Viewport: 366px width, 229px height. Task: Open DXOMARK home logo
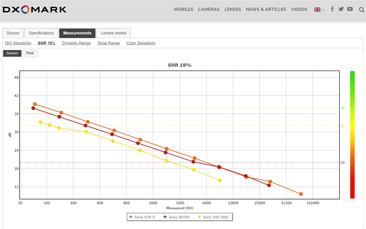click(x=34, y=9)
